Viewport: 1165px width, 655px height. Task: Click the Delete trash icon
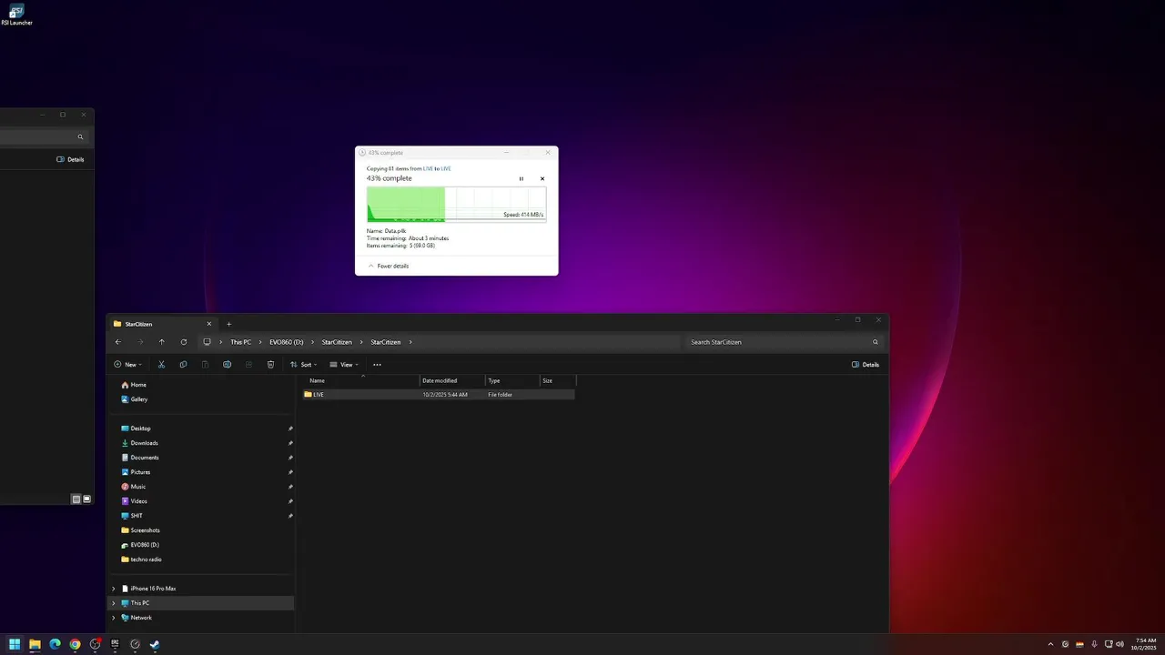[270, 365]
